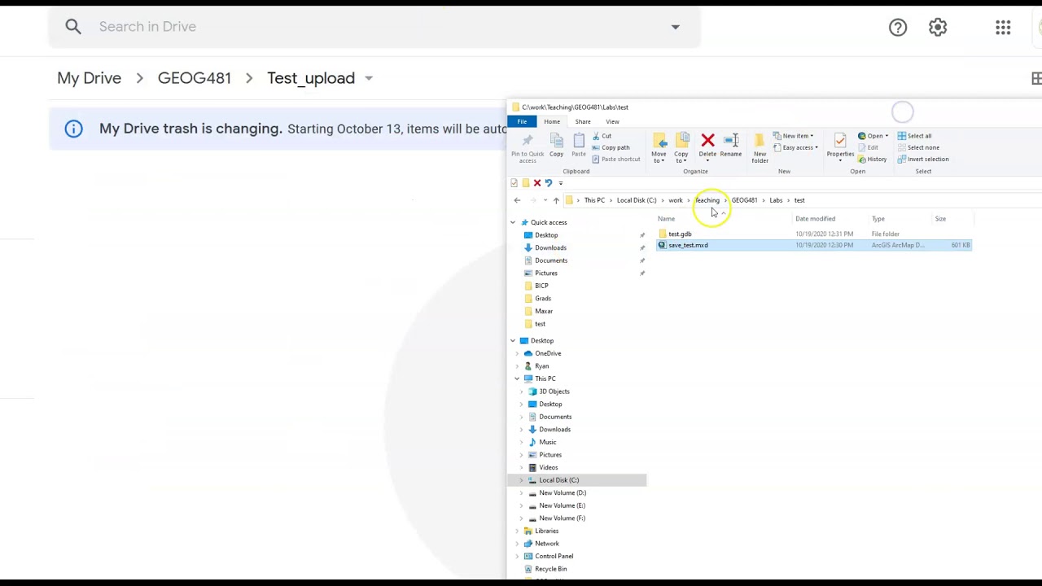Click the info icon in trash notice

(x=73, y=129)
